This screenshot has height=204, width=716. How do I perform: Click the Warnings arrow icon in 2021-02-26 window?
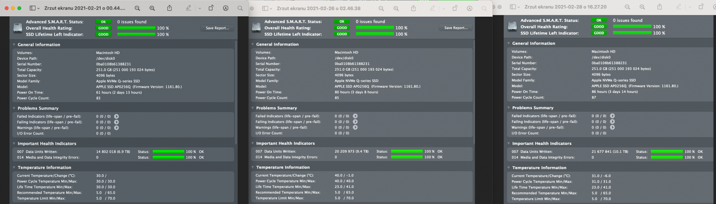pyautogui.click(x=355, y=127)
